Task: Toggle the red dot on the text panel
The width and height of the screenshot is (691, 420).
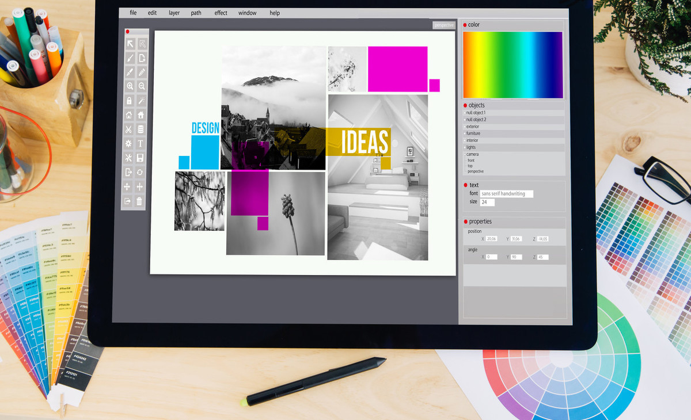Action: click(x=465, y=185)
